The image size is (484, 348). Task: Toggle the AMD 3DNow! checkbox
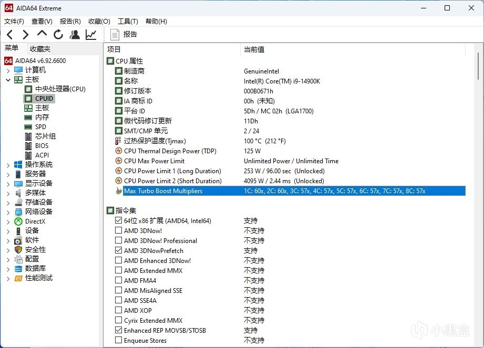(119, 230)
